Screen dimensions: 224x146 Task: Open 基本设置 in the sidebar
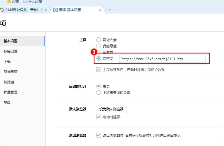(x=23, y=41)
